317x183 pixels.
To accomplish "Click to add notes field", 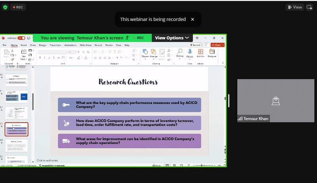I will 47,160.
